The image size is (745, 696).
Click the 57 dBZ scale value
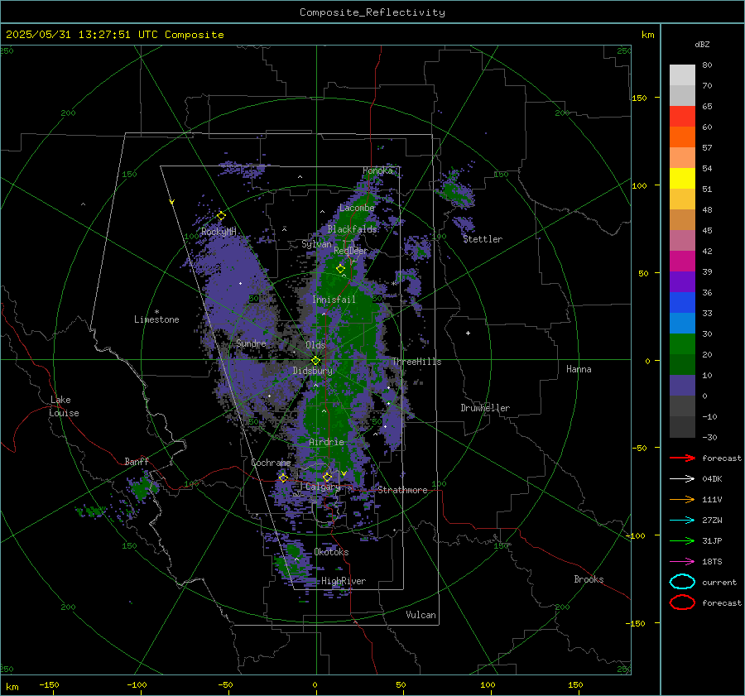pos(707,148)
